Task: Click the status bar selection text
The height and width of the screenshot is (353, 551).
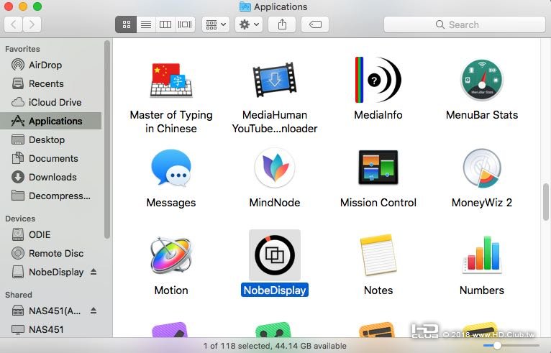Action: 275,346
